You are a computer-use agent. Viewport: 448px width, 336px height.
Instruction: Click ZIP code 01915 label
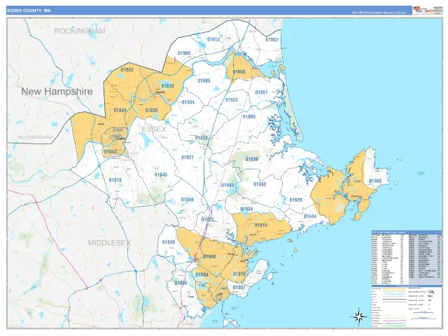[x=261, y=225]
